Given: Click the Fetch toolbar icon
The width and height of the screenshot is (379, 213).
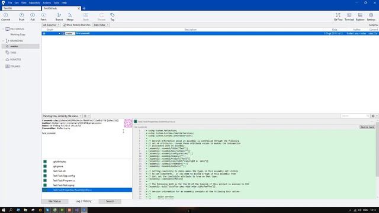Looking at the screenshot, I should click(43, 17).
